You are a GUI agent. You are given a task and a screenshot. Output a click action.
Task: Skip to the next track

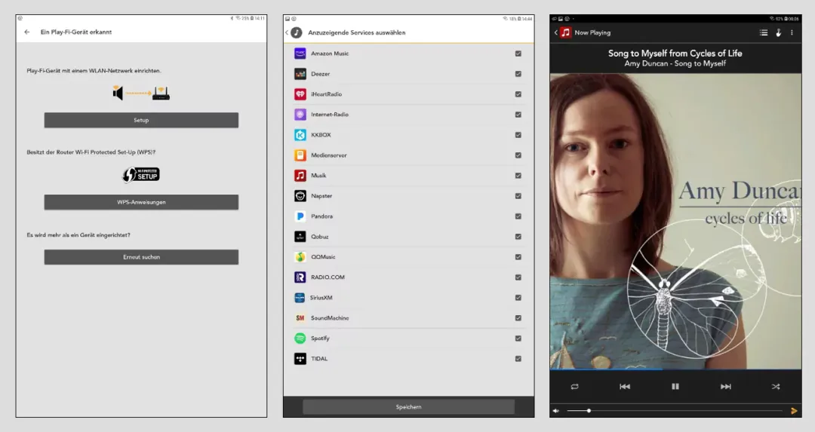(x=725, y=387)
